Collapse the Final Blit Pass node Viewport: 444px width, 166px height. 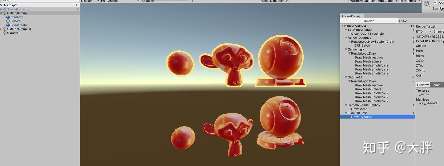click(346, 113)
